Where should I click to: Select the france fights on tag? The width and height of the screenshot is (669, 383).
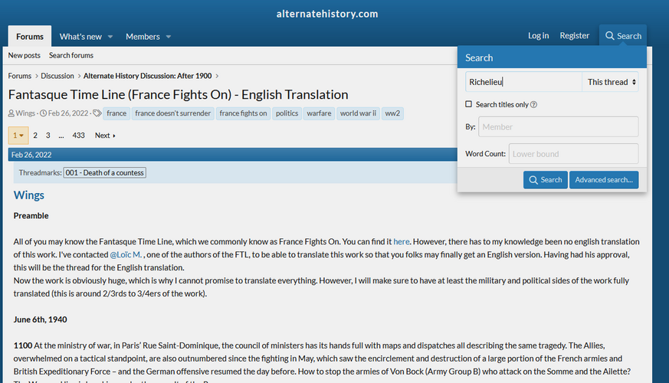[243, 113]
